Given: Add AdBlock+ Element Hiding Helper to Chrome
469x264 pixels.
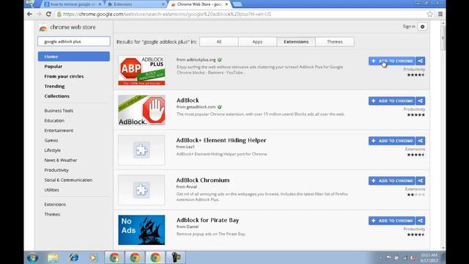Looking at the screenshot, I should coord(391,141).
